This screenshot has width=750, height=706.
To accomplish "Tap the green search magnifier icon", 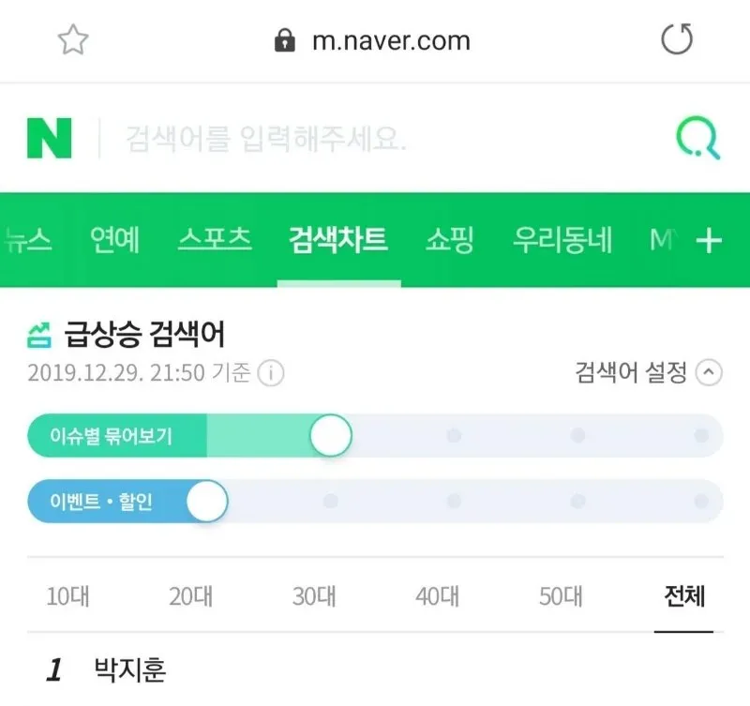I will [698, 140].
